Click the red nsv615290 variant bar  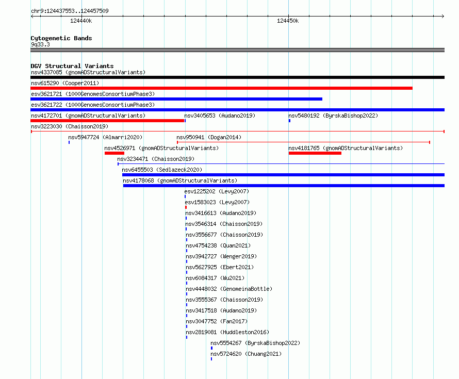click(222, 88)
